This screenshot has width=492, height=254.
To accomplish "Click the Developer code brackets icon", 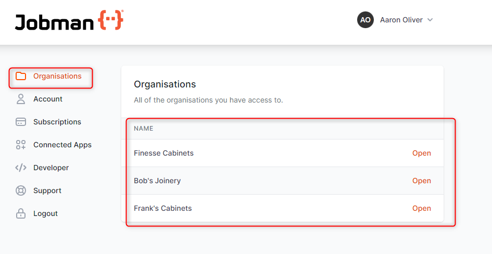I will (21, 168).
